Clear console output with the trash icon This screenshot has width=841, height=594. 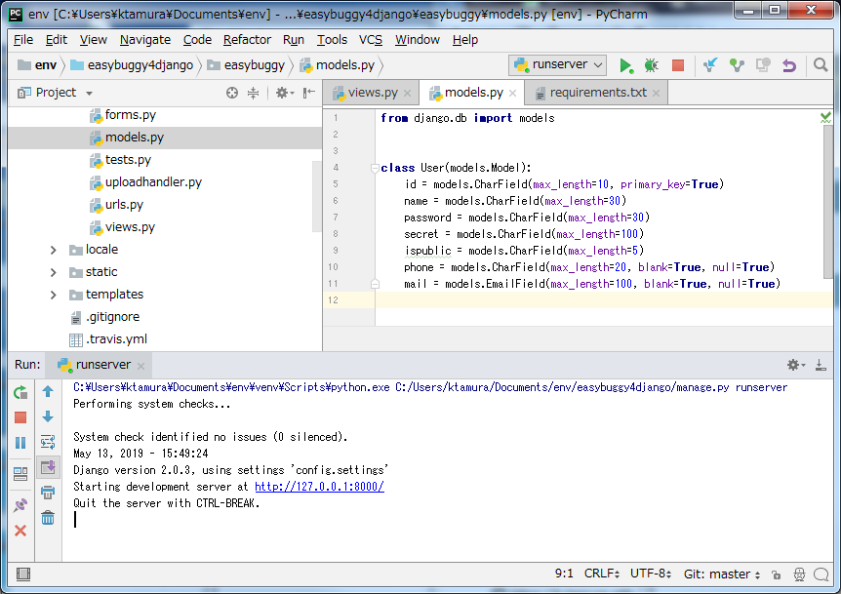(48, 517)
